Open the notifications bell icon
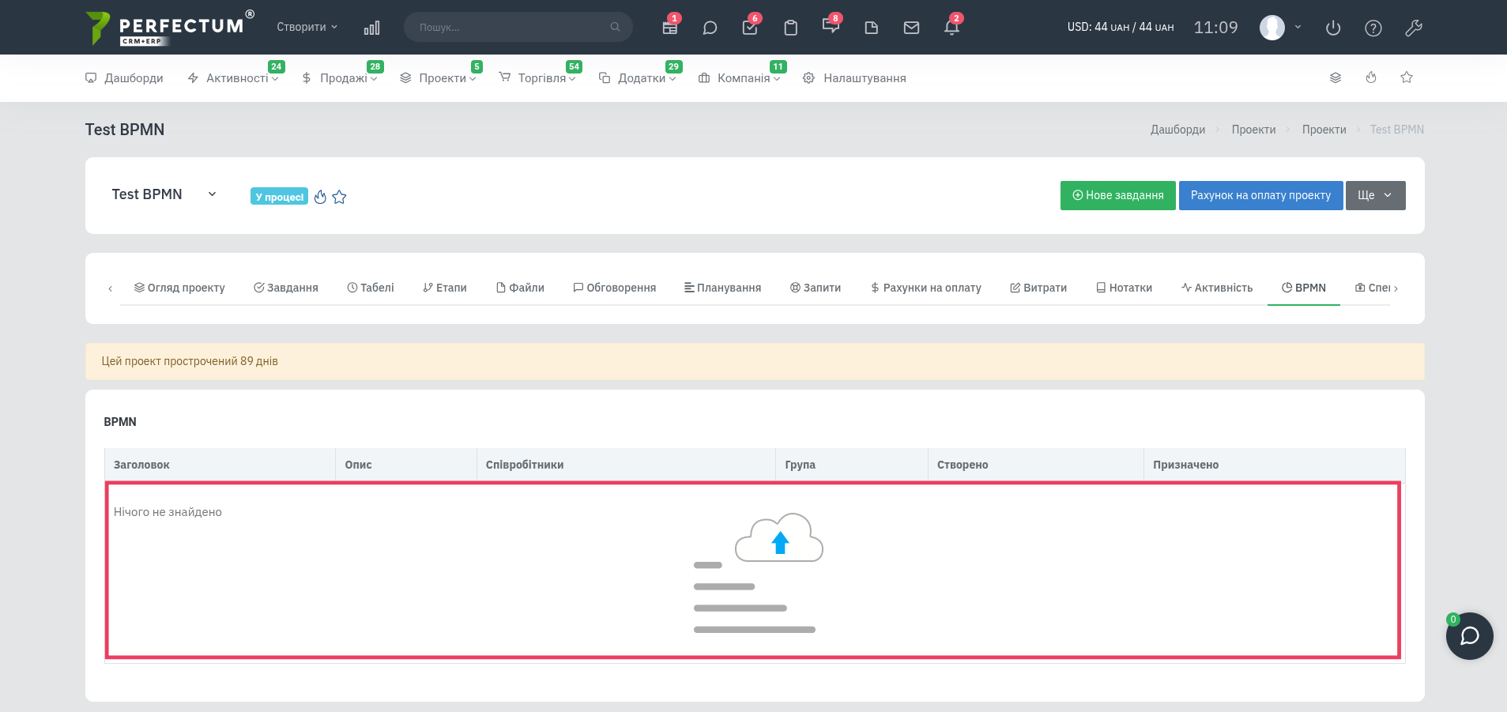 (x=951, y=28)
